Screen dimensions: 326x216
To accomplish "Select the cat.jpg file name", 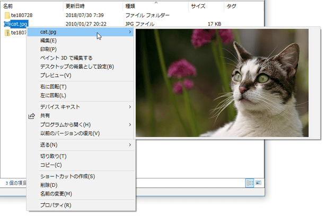I will pyautogui.click(x=19, y=24).
